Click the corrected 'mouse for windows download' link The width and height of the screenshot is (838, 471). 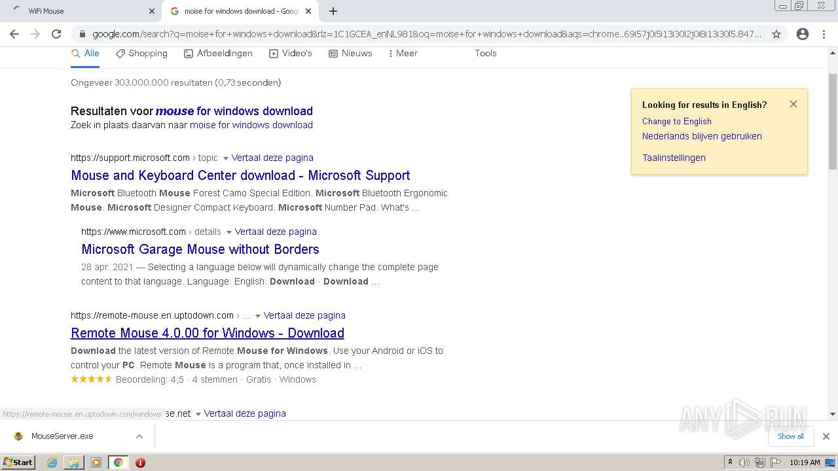coord(234,111)
